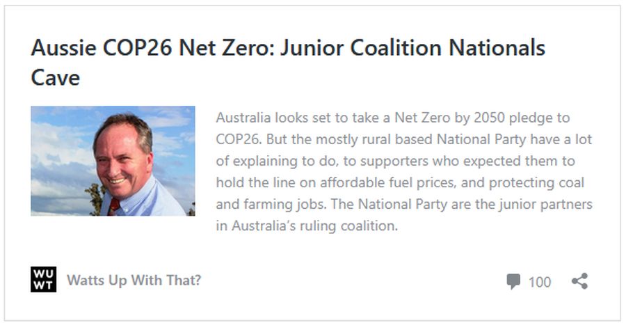This screenshot has height=323, width=626.
Task: Click the share icon on the card
Action: point(579,281)
